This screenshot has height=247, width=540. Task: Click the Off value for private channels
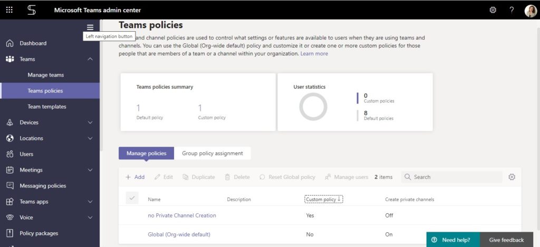[x=389, y=215]
